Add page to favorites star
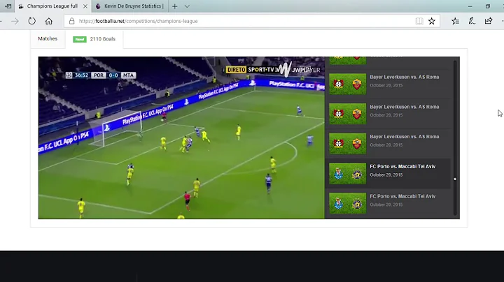Screen dimensions: 504x282 click(x=432, y=21)
